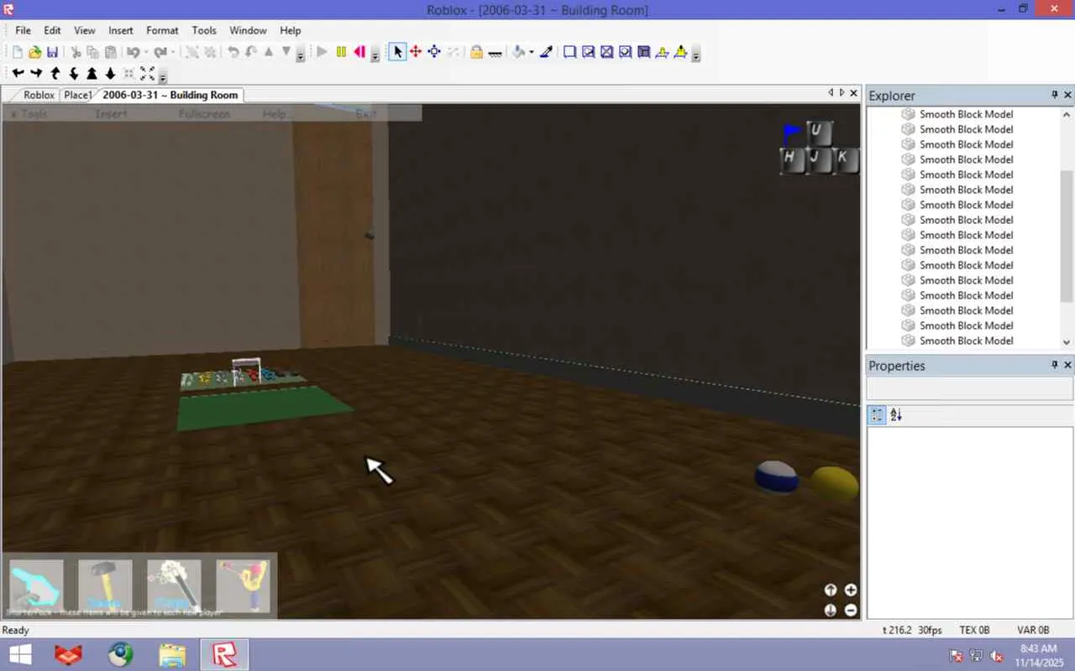Select the 2006-03-31 ~ Building Room tab
This screenshot has height=671, width=1075.
click(170, 95)
